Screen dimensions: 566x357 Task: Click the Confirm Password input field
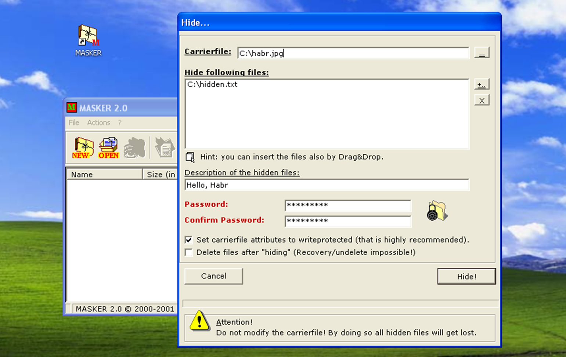tap(348, 221)
